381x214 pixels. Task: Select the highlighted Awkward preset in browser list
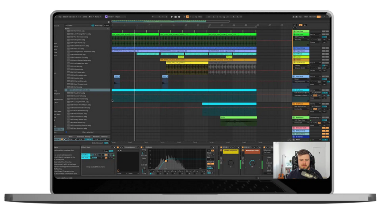(x=76, y=90)
